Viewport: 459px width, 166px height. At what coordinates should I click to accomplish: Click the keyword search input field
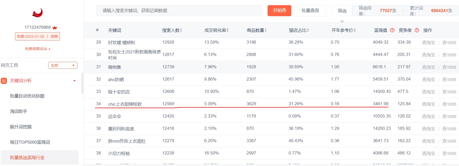179,11
